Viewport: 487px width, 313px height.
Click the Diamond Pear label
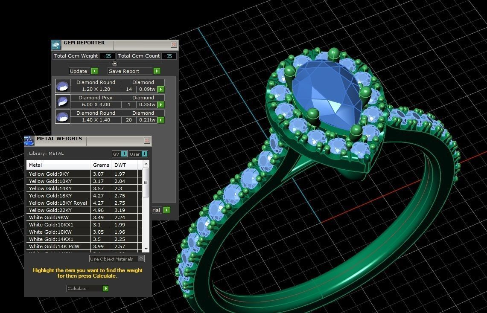[x=96, y=98]
